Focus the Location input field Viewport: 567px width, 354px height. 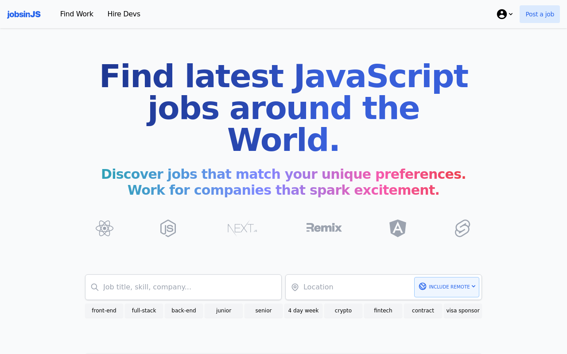click(350, 287)
